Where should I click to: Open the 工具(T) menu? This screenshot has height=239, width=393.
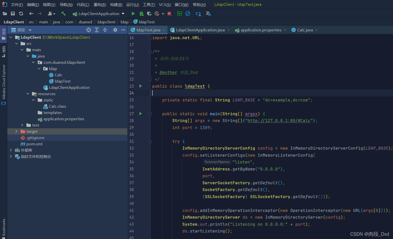click(149, 5)
